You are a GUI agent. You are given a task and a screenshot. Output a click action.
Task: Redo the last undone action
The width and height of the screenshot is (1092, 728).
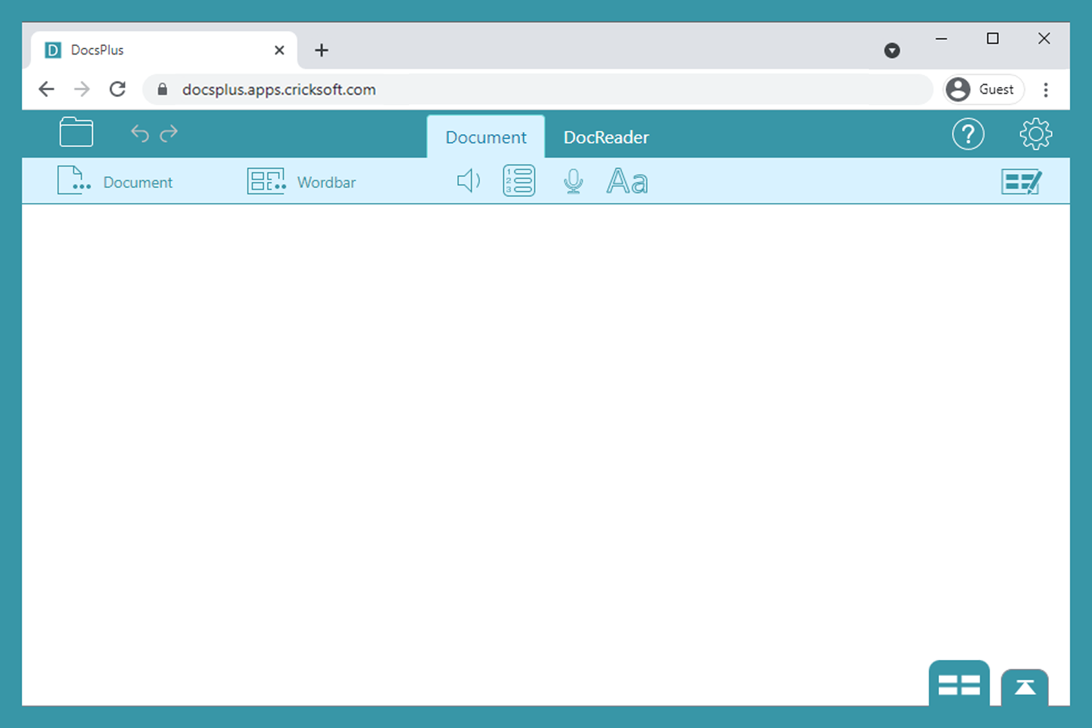169,133
